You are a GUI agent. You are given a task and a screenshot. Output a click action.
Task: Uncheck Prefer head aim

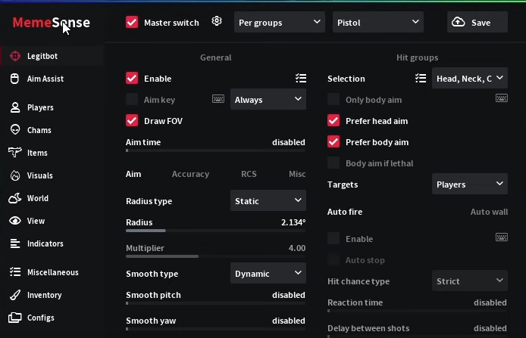[333, 121]
